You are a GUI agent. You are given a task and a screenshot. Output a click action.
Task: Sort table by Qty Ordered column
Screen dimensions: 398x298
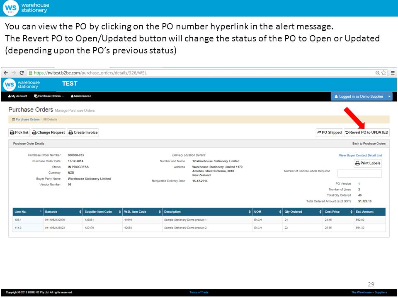(303, 211)
